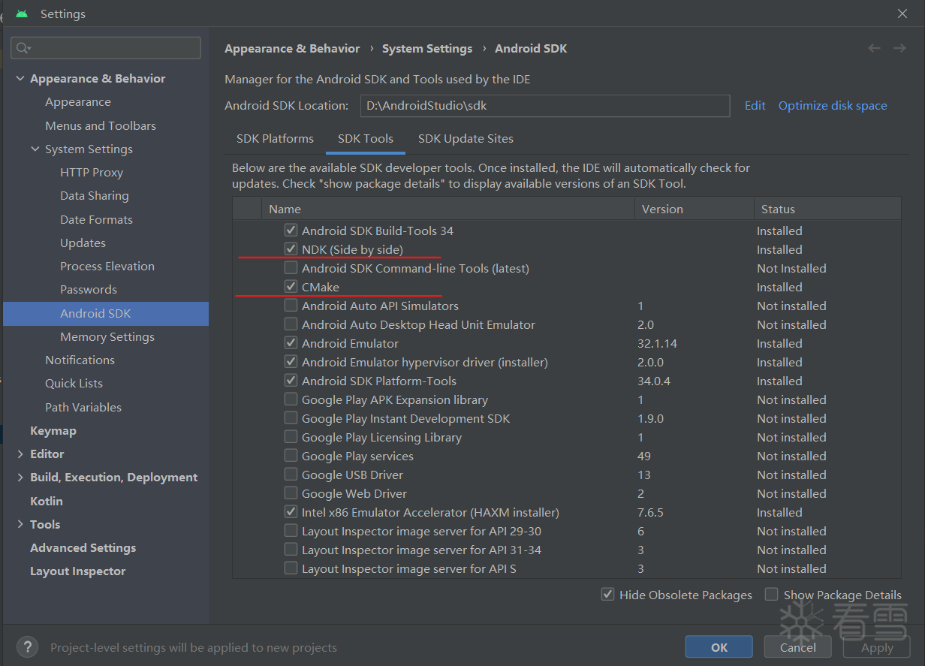This screenshot has width=925, height=666.
Task: Uncheck Android SDK Build-Tools 34
Action: tap(291, 231)
